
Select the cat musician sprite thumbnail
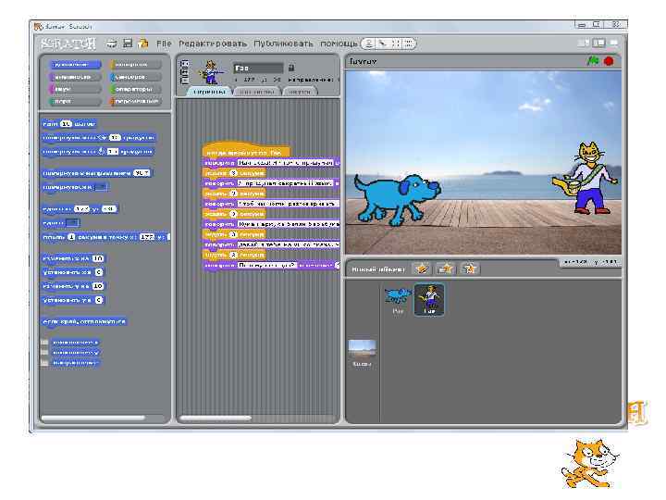(x=429, y=300)
